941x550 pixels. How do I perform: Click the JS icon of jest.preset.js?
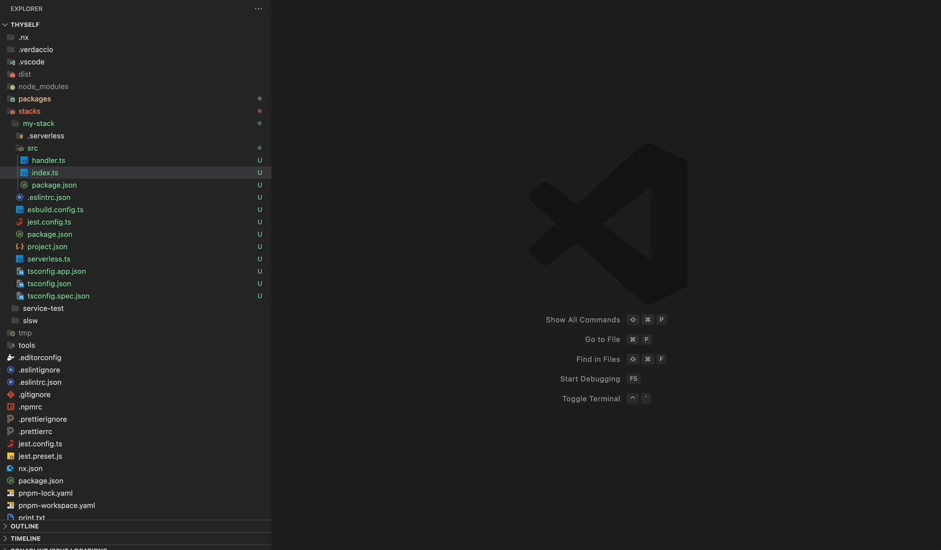tap(11, 456)
